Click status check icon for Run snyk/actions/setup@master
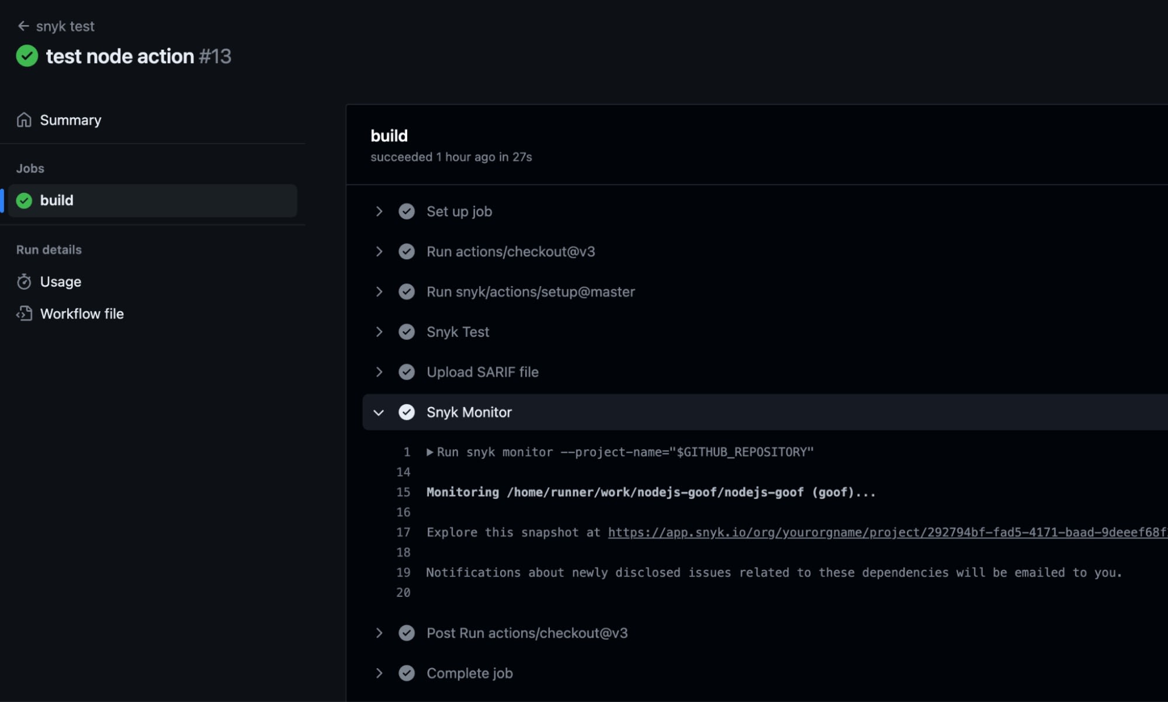The height and width of the screenshot is (702, 1168). pyautogui.click(x=407, y=292)
